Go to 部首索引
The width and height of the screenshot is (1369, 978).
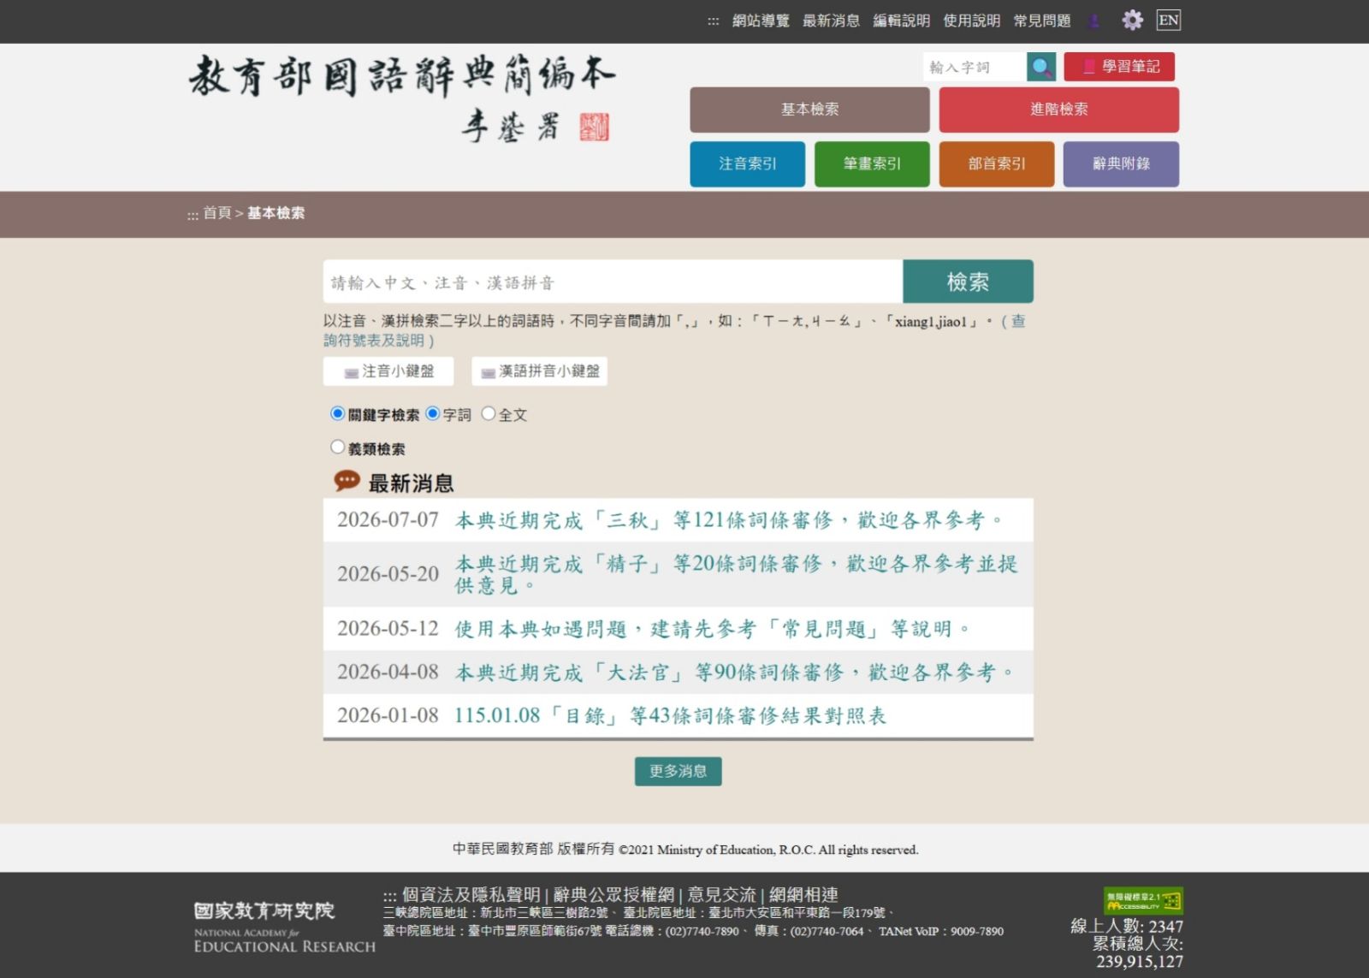coord(997,163)
